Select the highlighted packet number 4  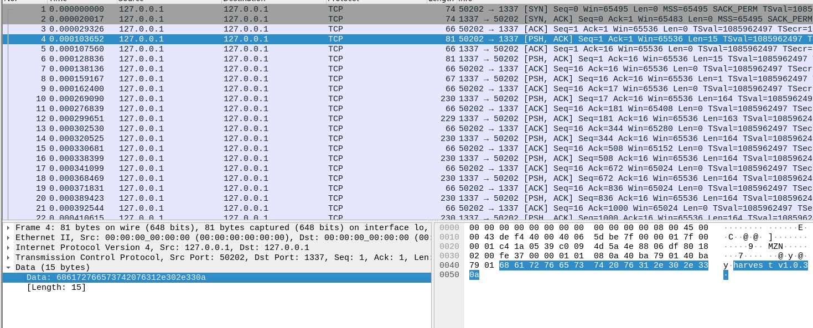[221, 39]
